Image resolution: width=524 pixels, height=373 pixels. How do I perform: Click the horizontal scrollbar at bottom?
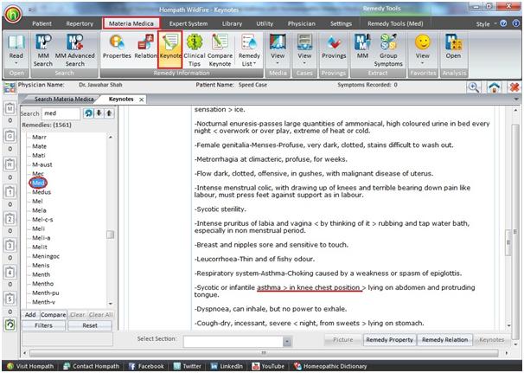point(264,353)
